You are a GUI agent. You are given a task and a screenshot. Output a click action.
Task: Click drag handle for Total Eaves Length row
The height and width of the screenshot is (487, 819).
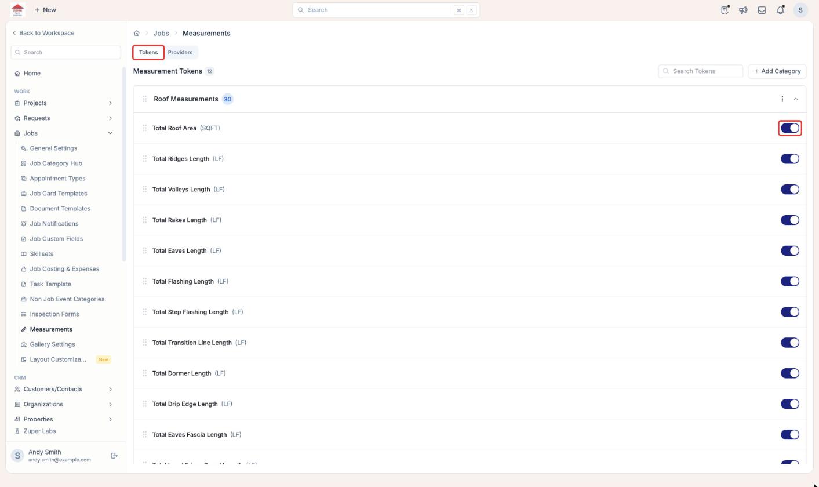[144, 251]
